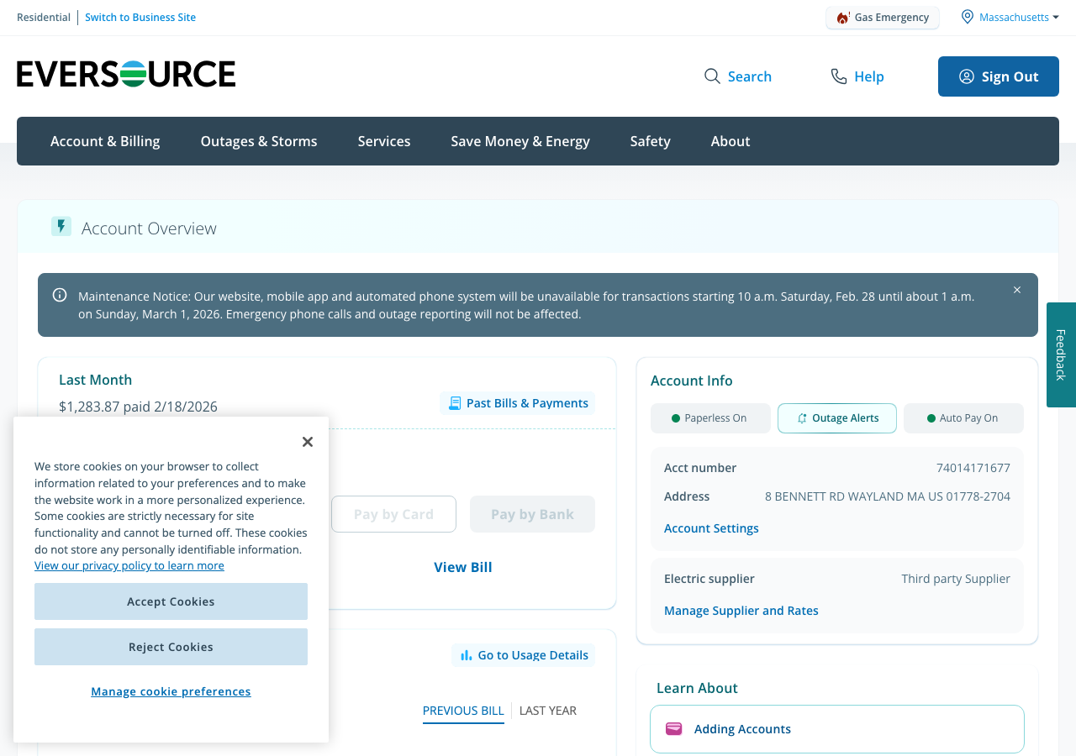Click the Account Overview lightning icon
Image resolution: width=1076 pixels, height=756 pixels.
click(61, 227)
